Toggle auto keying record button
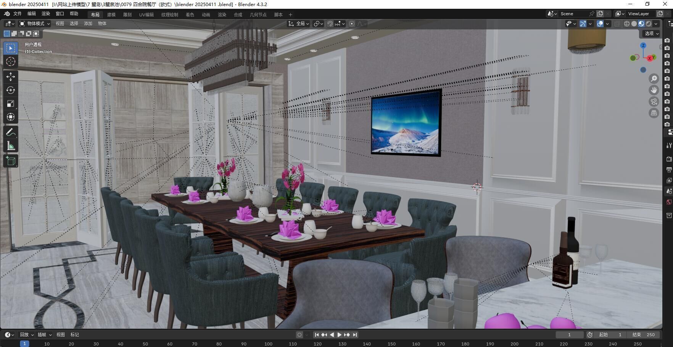This screenshot has height=347, width=673. (299, 335)
